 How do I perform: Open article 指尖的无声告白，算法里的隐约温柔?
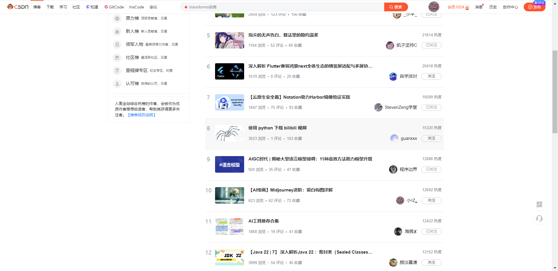pos(283,35)
